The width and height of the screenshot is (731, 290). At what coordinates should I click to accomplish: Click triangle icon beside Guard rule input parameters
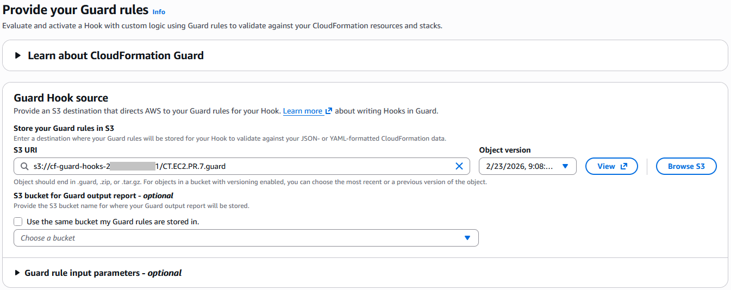point(18,273)
